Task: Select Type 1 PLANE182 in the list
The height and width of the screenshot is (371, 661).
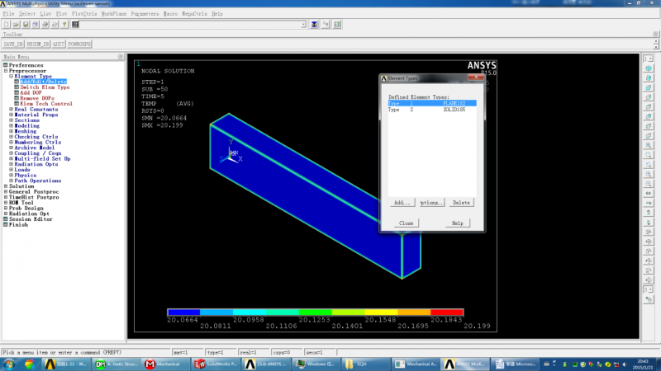Action: [432, 104]
